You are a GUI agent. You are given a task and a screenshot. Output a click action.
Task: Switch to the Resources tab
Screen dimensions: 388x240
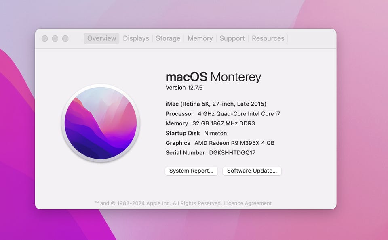tap(268, 38)
